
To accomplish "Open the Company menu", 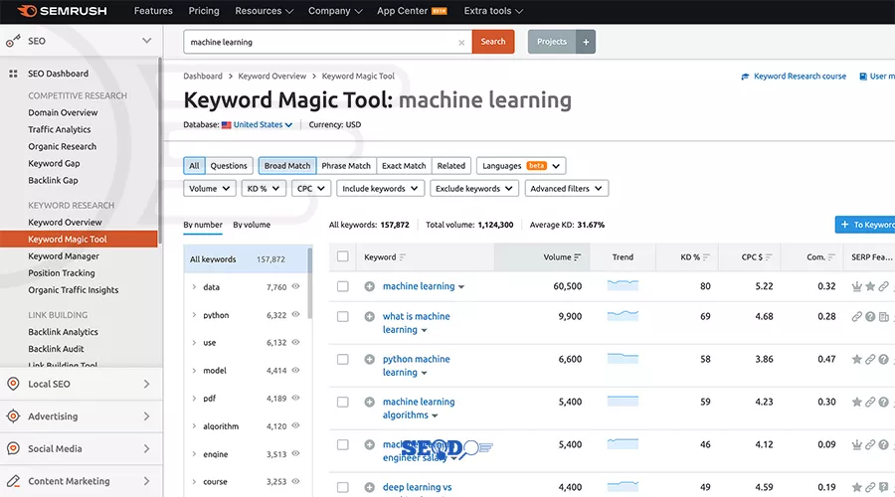I will pos(335,11).
